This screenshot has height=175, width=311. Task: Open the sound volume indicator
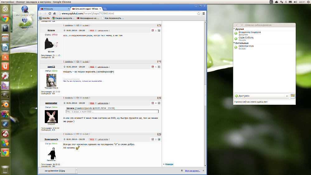pos(295,2)
